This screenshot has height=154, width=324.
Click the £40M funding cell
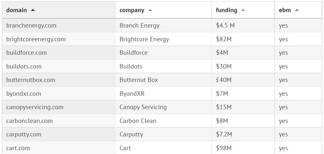(x=224, y=80)
